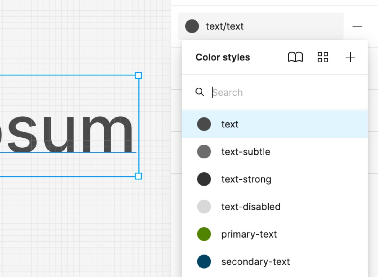The image size is (378, 277).
Task: Switch to grid view of color styles
Action: 323,57
